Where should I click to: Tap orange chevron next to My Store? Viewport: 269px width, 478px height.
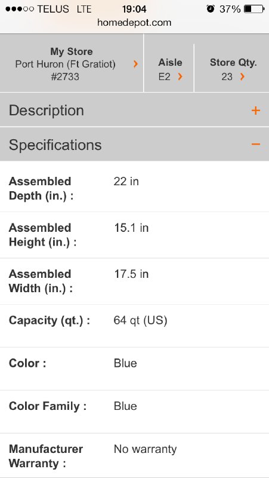136,64
